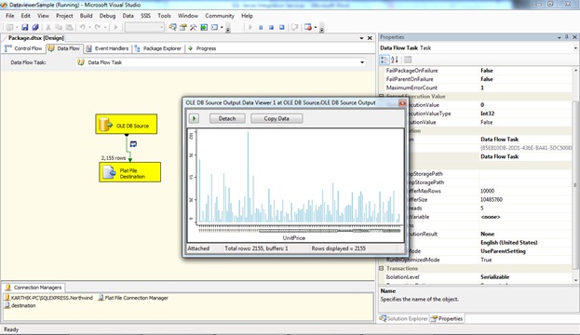The image size is (580, 335).
Task: Click the Break All pause icon
Action: pos(261,27)
